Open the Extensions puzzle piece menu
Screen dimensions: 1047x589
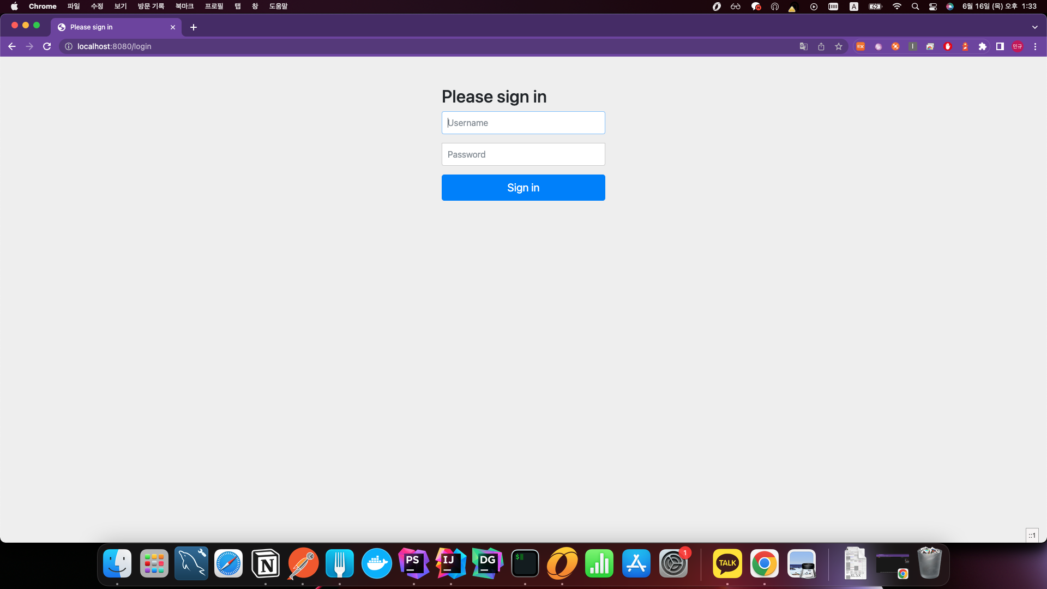coord(983,46)
